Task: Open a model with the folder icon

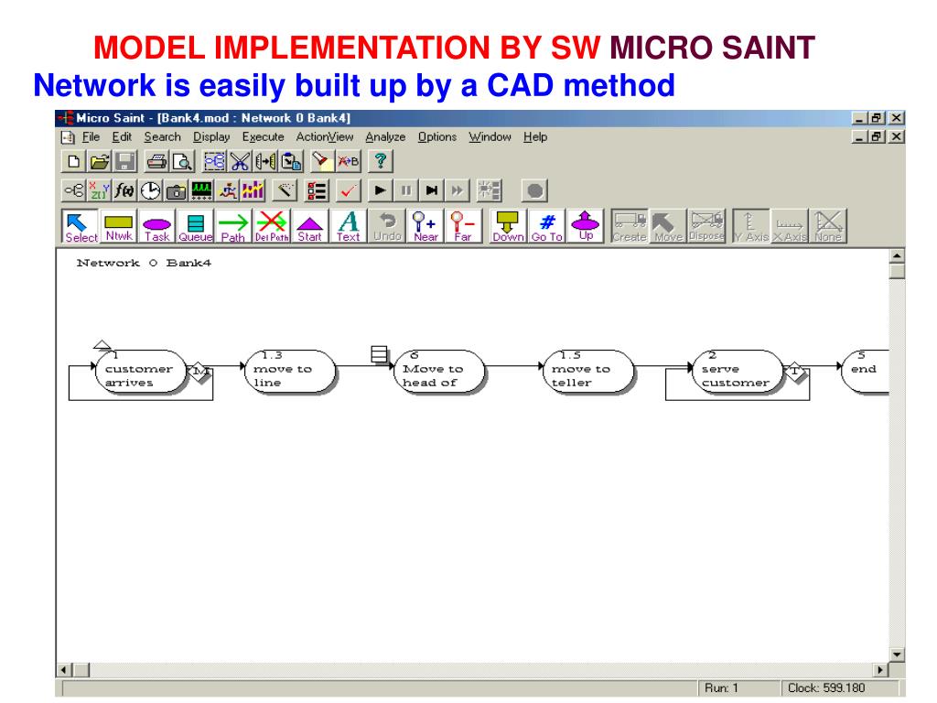Action: (x=100, y=161)
